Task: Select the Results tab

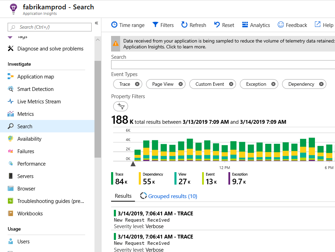Action: (123, 196)
